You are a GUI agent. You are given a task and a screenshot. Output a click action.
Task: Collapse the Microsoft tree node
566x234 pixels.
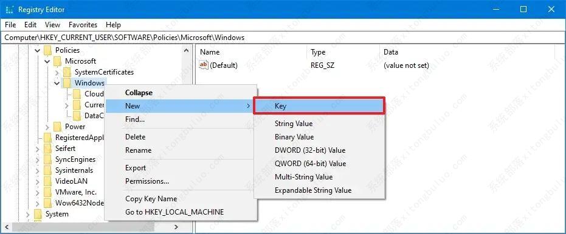click(47, 61)
